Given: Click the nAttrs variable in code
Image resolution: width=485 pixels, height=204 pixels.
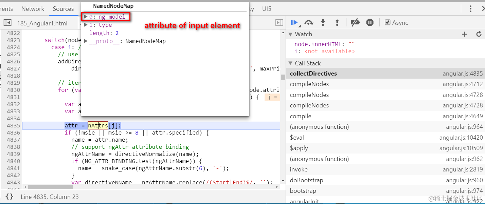Looking at the screenshot, I should [98, 126].
